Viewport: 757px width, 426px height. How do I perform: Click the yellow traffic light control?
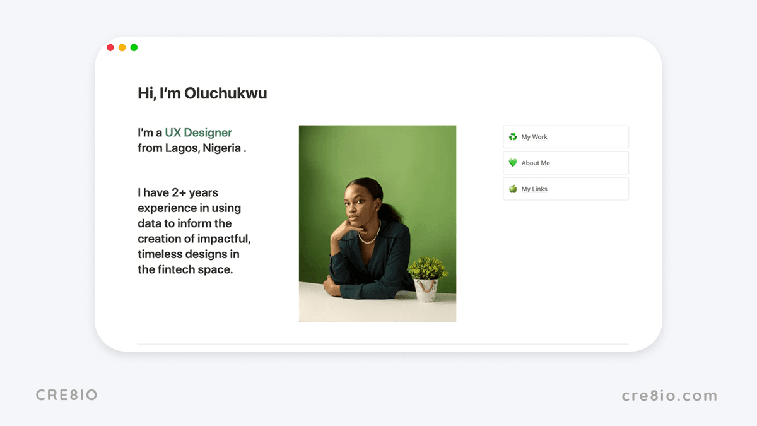(x=122, y=47)
